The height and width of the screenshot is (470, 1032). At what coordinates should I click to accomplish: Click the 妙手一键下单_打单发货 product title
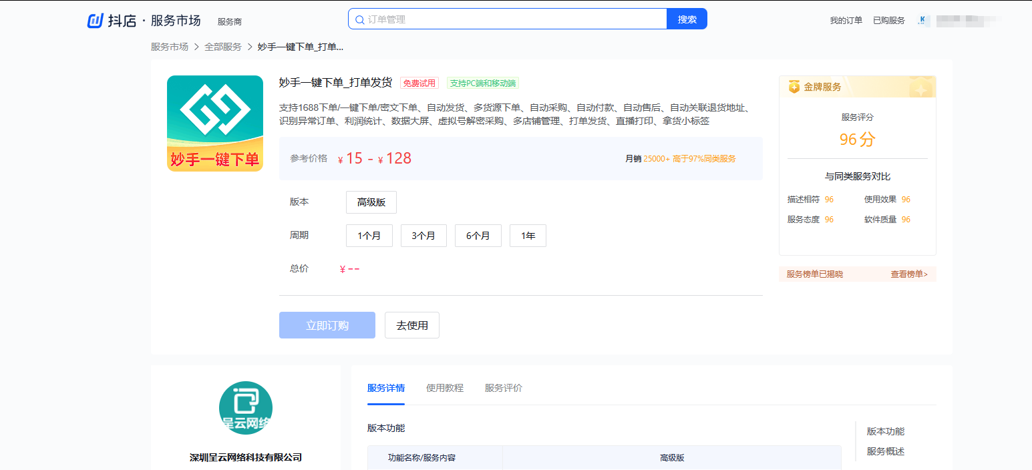point(335,83)
